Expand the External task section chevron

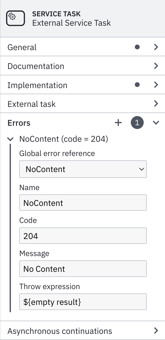click(x=156, y=104)
